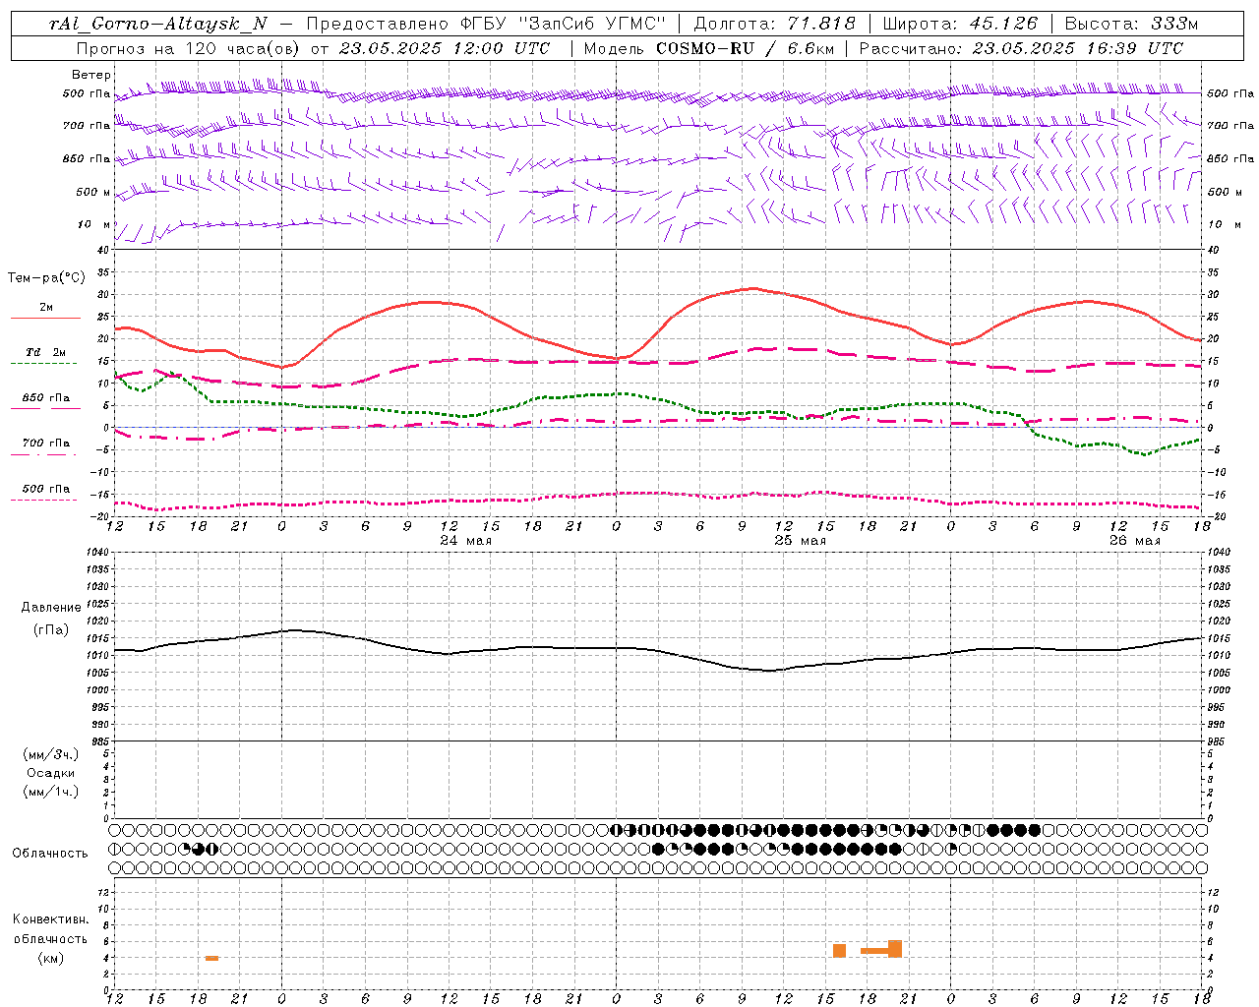The image size is (1259, 1007).
Task: Click the tall orange convective block near 21h on 25 May
Action: coord(895,949)
